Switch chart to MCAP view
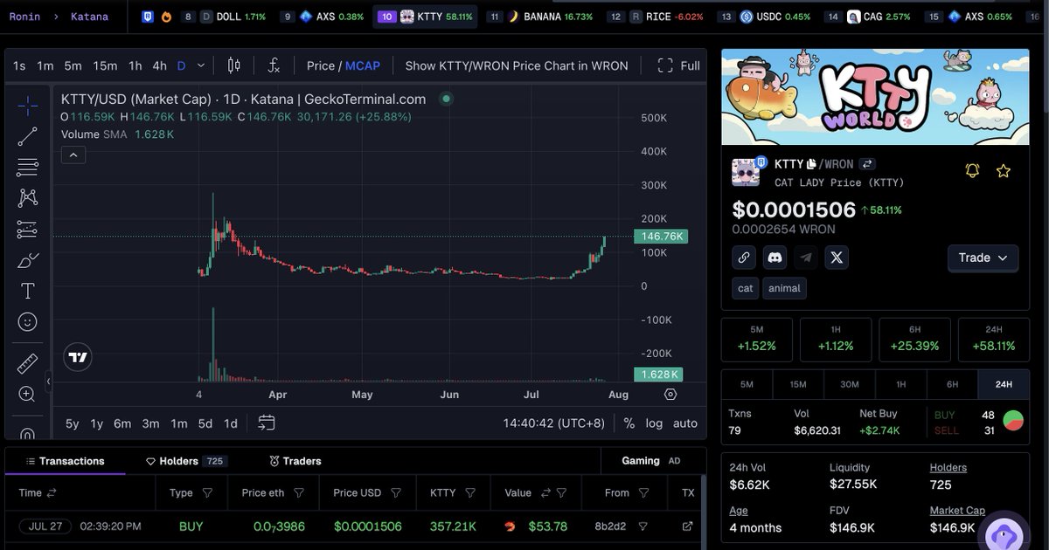Viewport: 1049px width, 550px height. coord(363,65)
